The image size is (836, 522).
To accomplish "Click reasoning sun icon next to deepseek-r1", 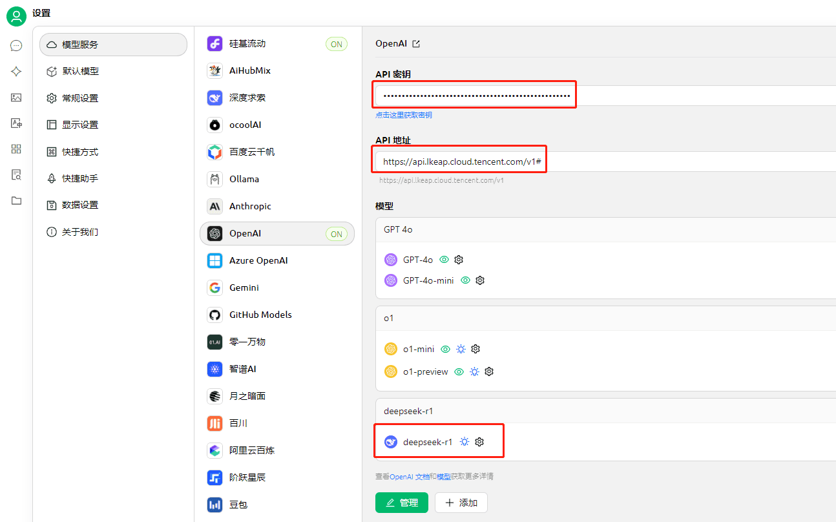I will click(465, 442).
